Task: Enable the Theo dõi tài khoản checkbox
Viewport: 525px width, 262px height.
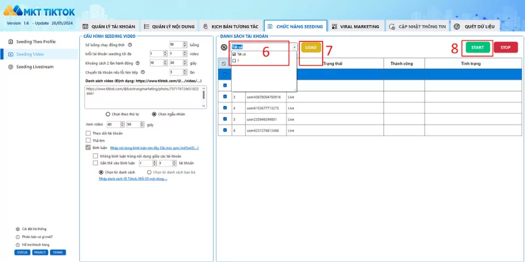Action: coord(89,133)
